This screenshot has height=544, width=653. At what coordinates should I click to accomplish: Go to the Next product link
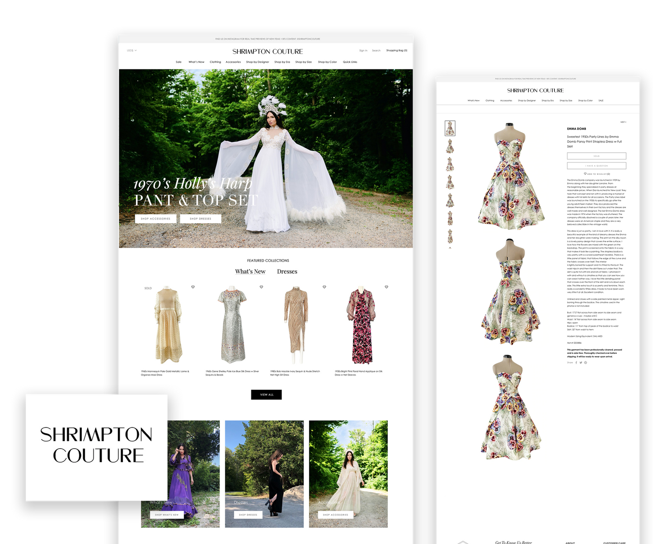(623, 122)
